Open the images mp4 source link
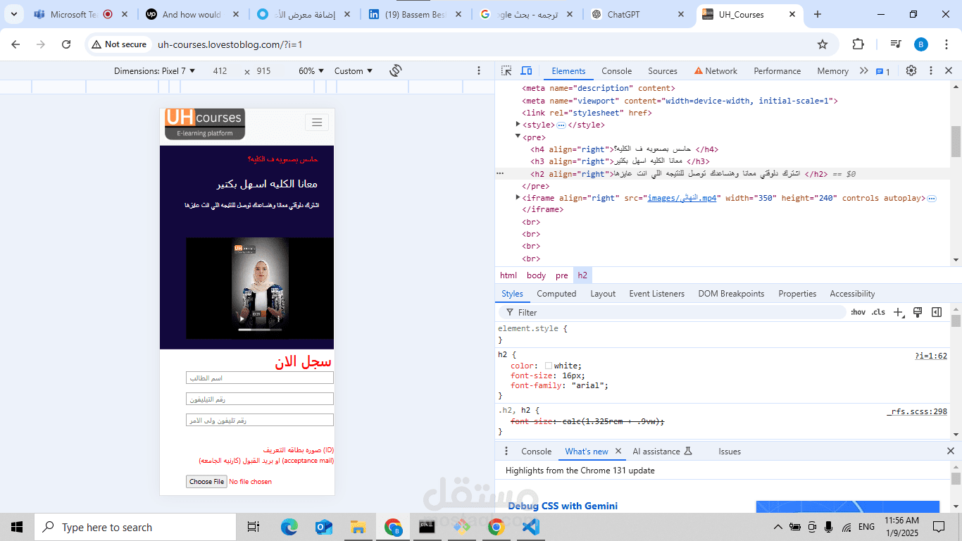Screen dimensions: 962x541 coord(682,198)
